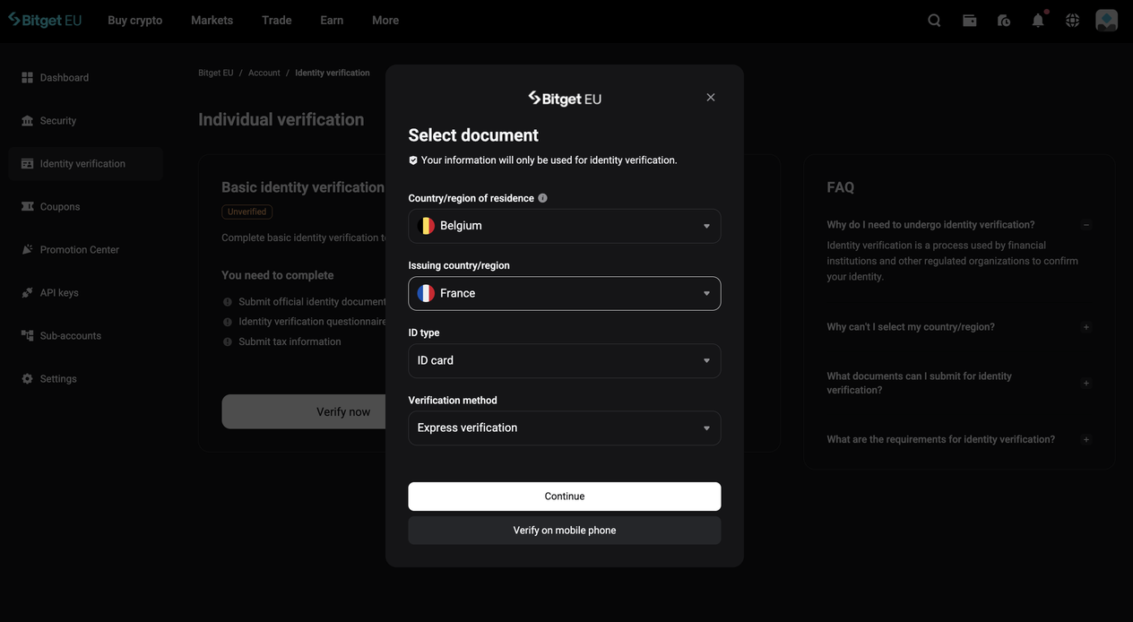
Task: Click the Coupons sidebar icon
Action: (27, 207)
